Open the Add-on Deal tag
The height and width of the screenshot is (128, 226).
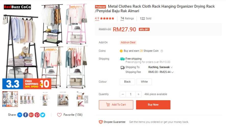(x=128, y=42)
